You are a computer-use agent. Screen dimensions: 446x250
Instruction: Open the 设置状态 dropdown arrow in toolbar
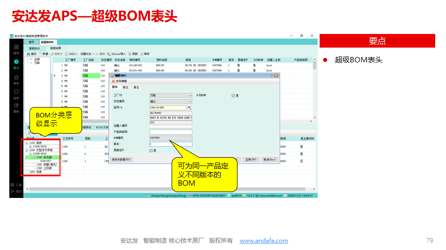93,54
